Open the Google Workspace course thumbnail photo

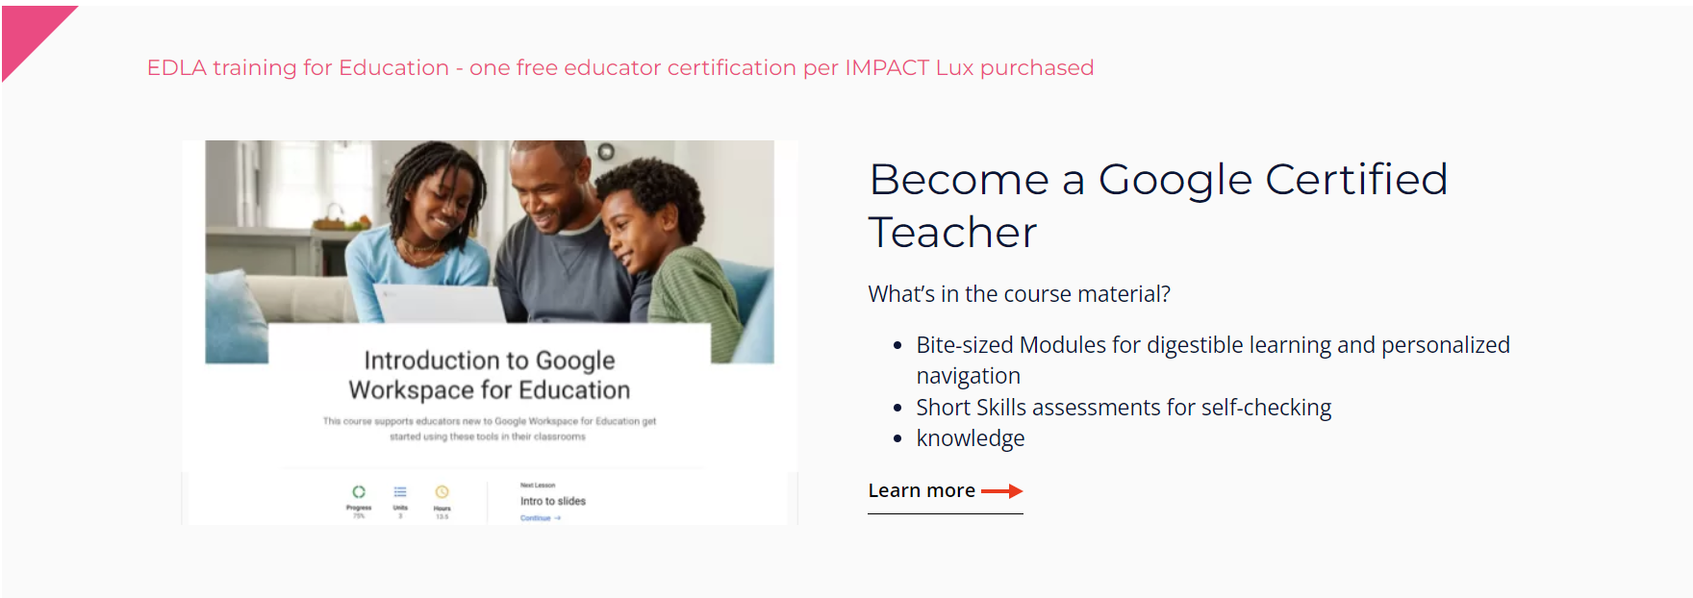pos(490,252)
